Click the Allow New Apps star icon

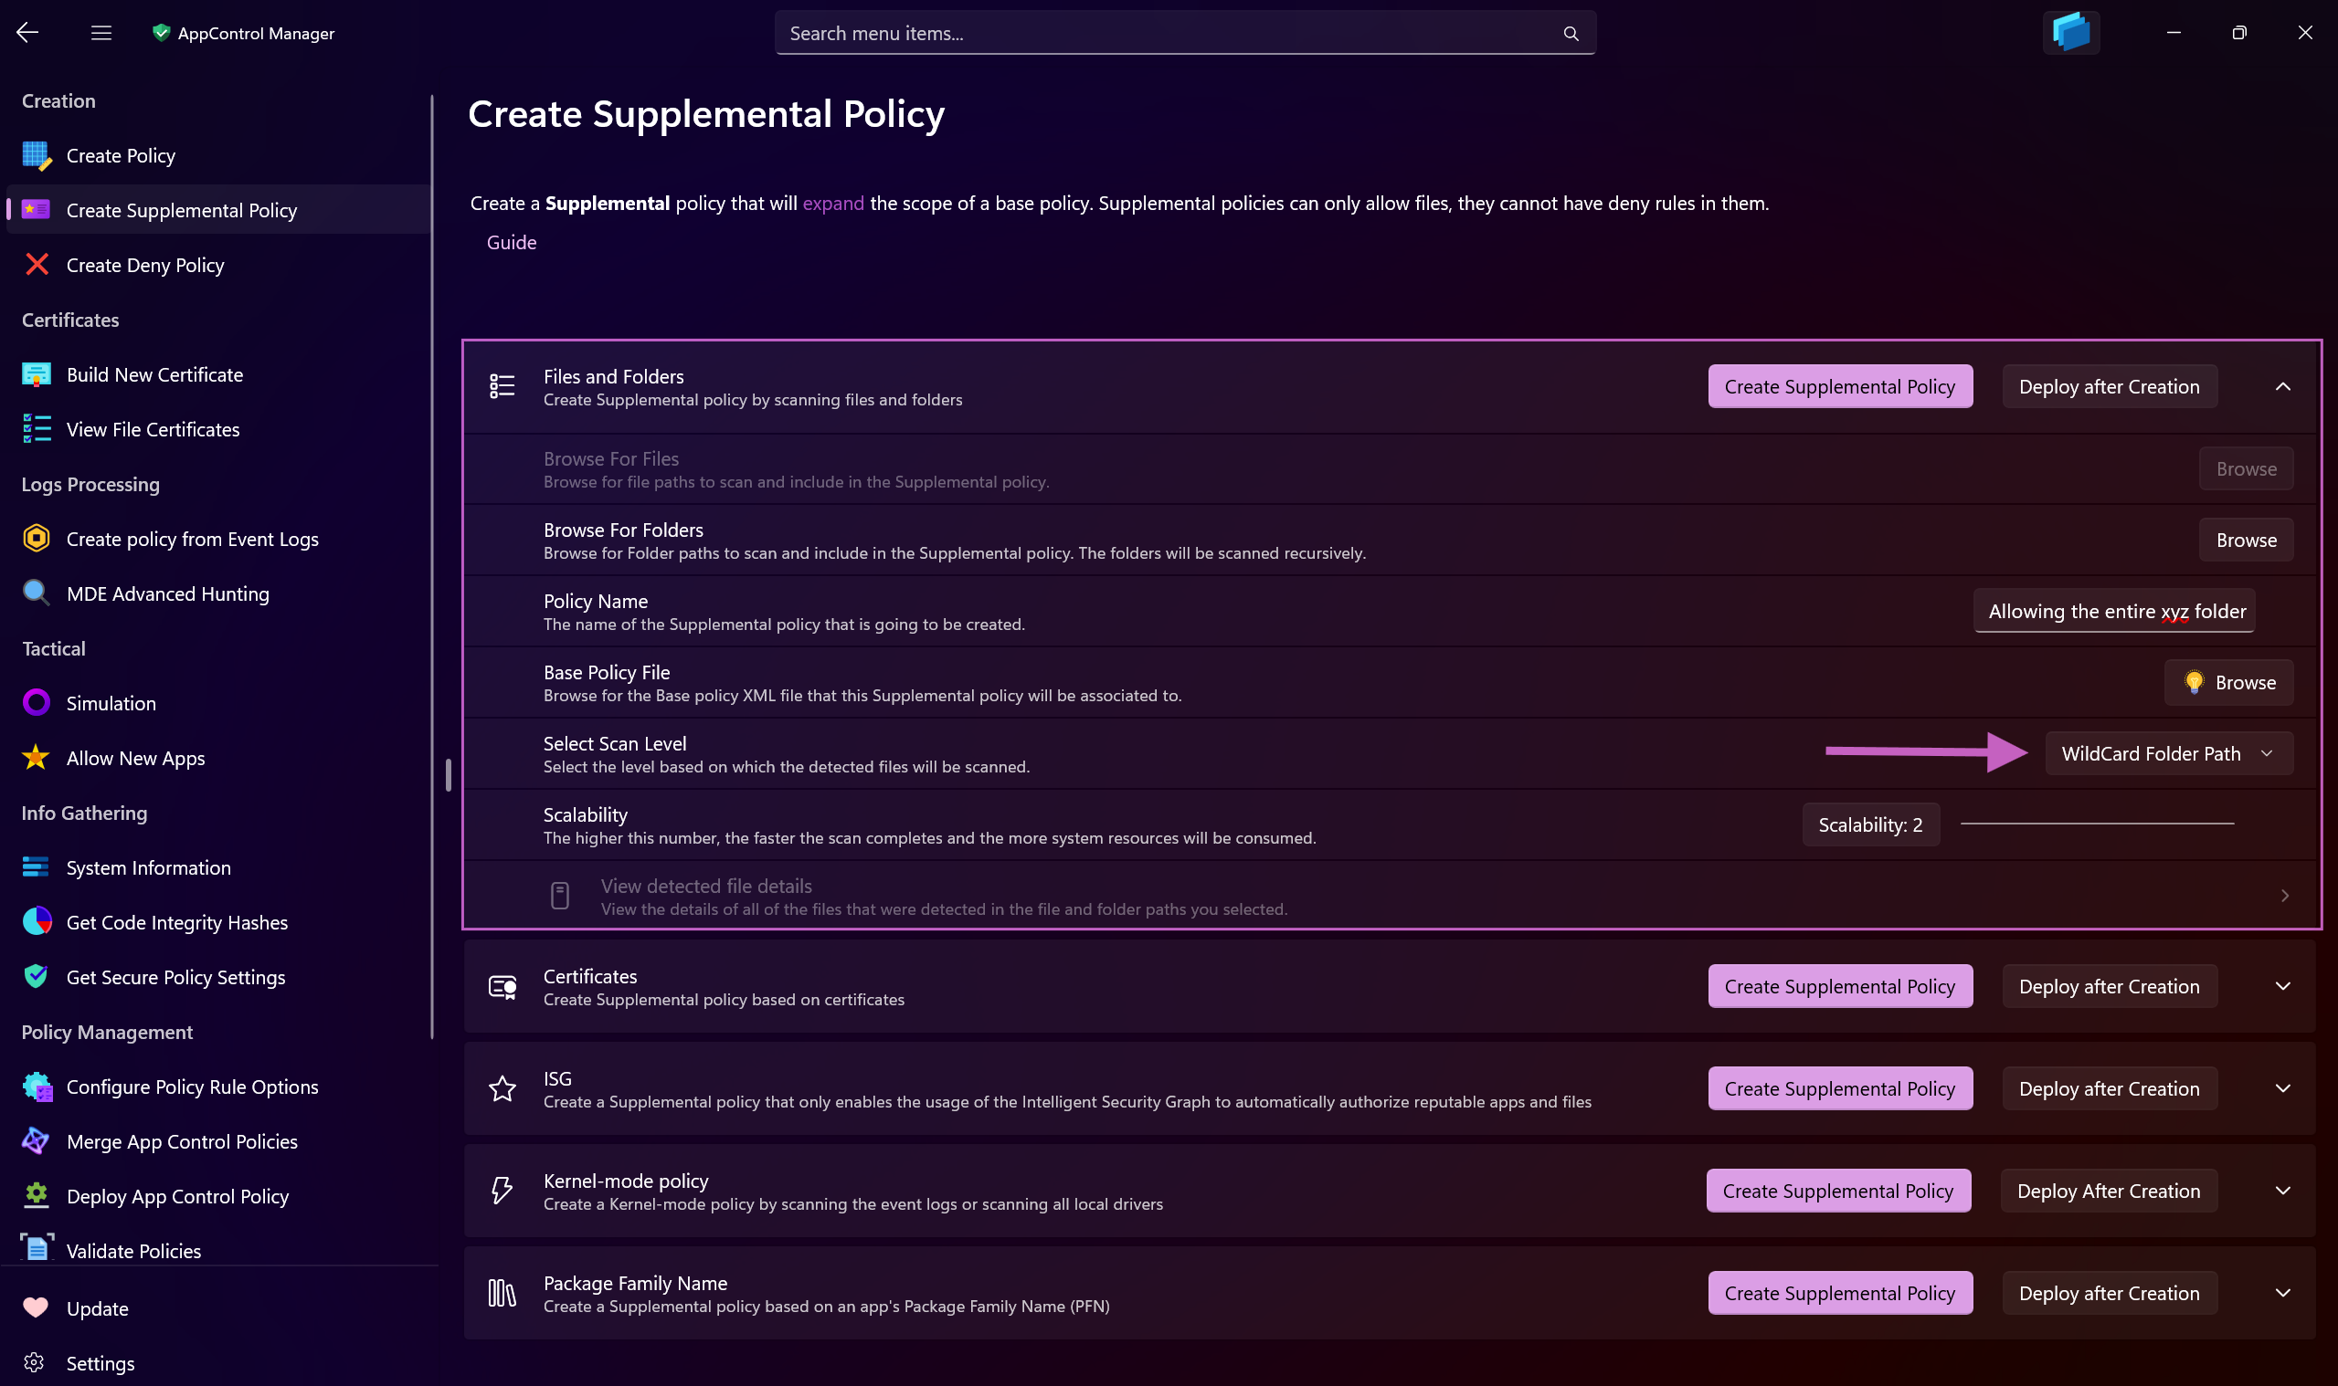click(37, 758)
